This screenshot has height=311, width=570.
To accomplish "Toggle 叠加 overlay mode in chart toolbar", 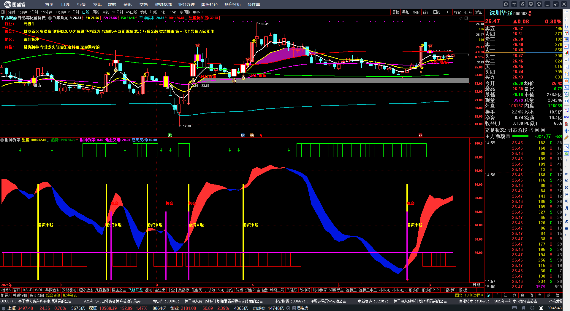I will pyautogui.click(x=406, y=12).
